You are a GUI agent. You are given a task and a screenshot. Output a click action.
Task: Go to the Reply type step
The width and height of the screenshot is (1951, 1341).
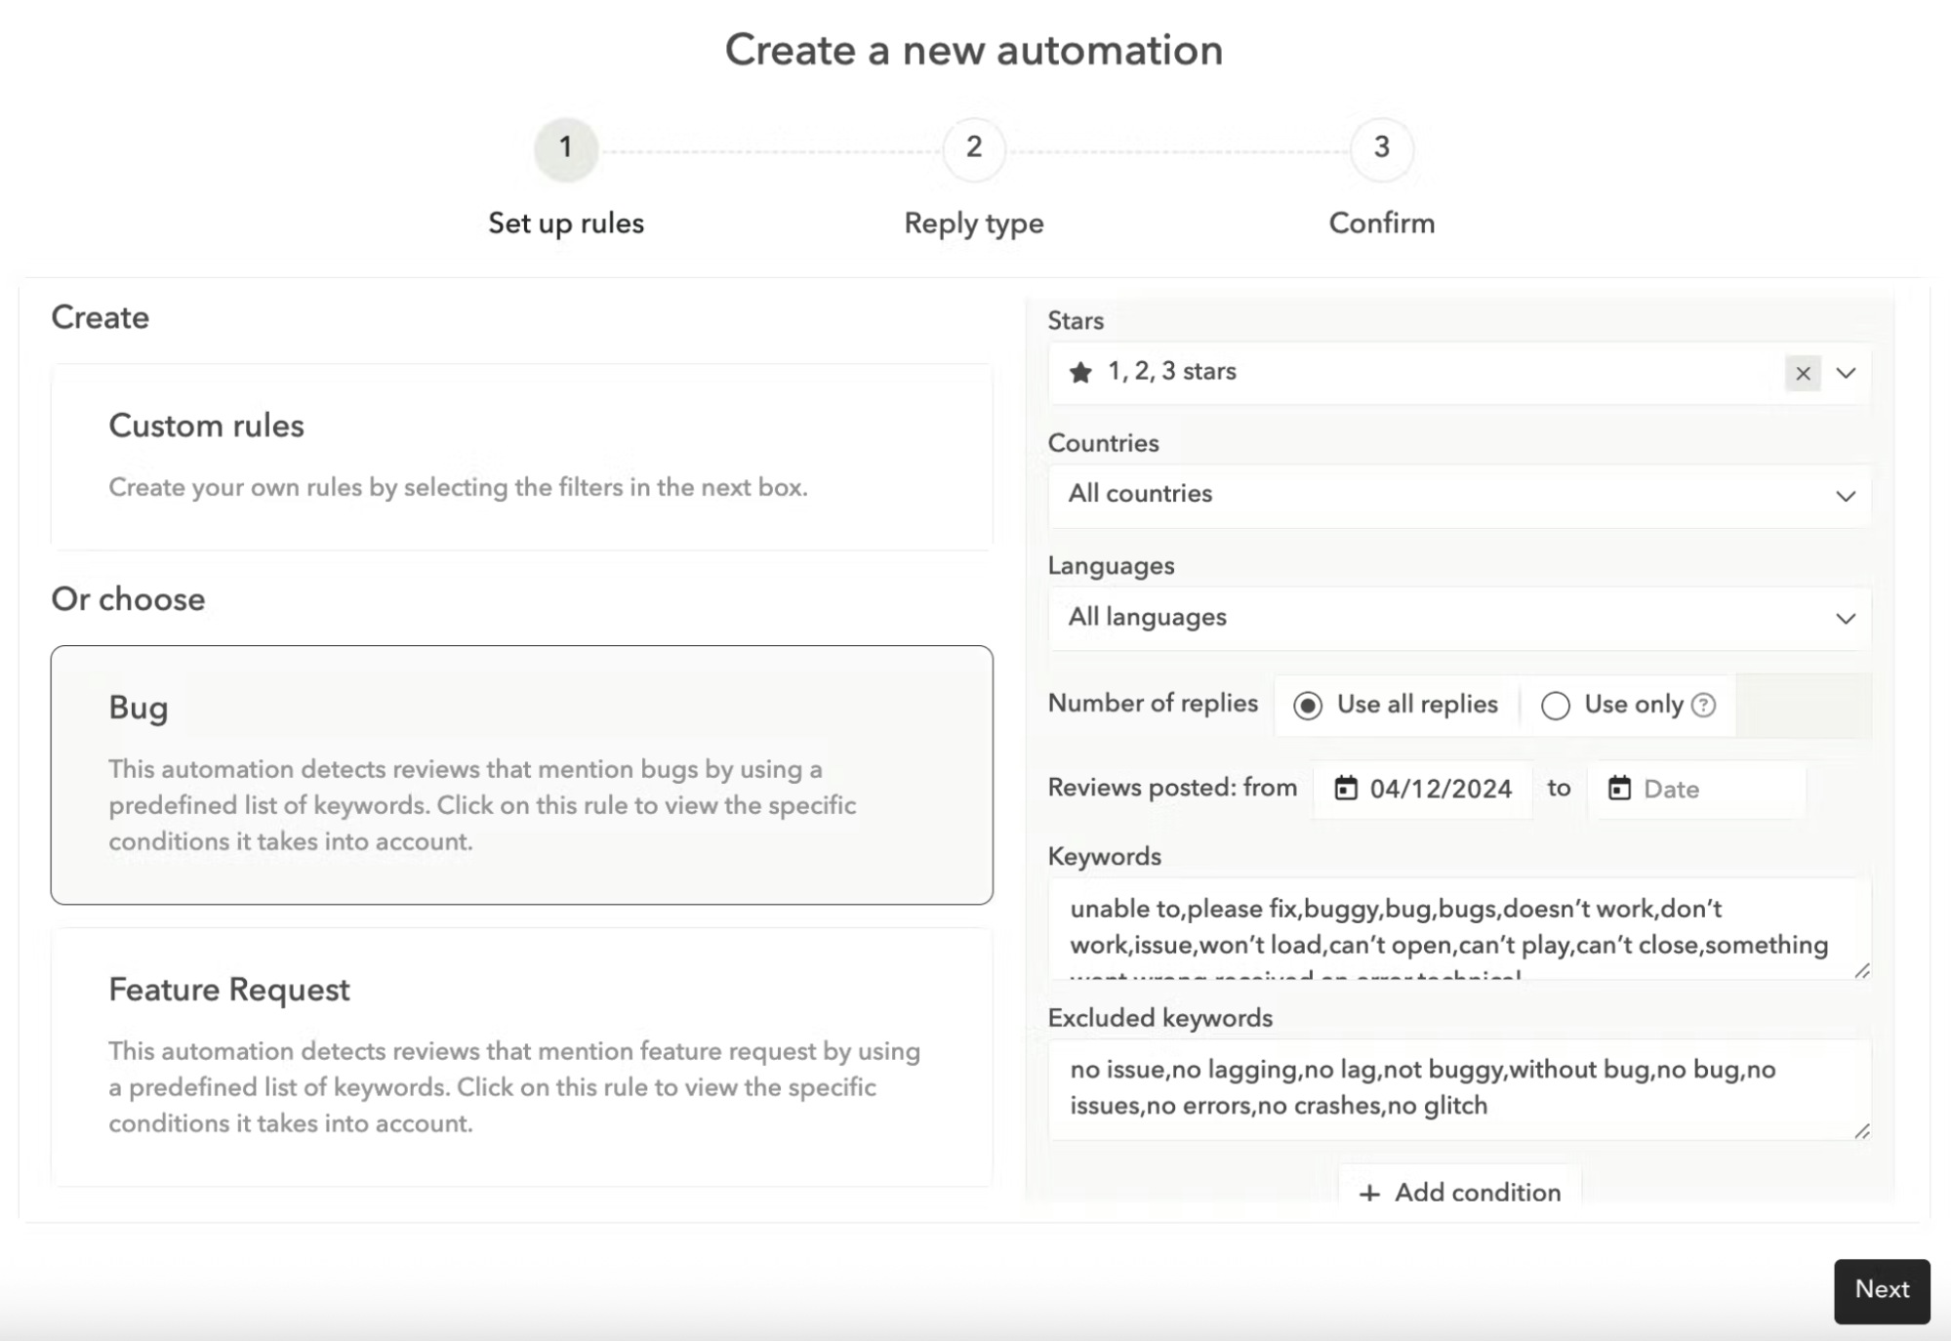click(972, 223)
